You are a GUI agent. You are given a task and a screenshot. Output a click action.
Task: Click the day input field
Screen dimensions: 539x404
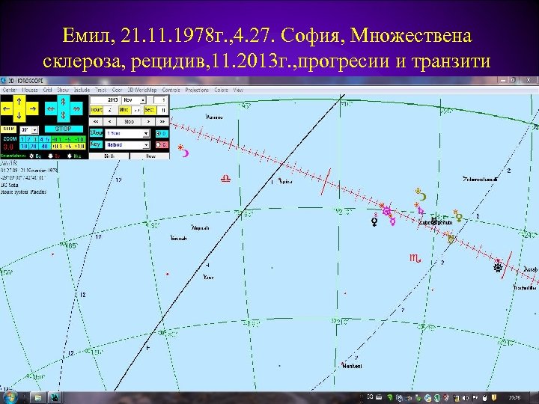(x=160, y=100)
